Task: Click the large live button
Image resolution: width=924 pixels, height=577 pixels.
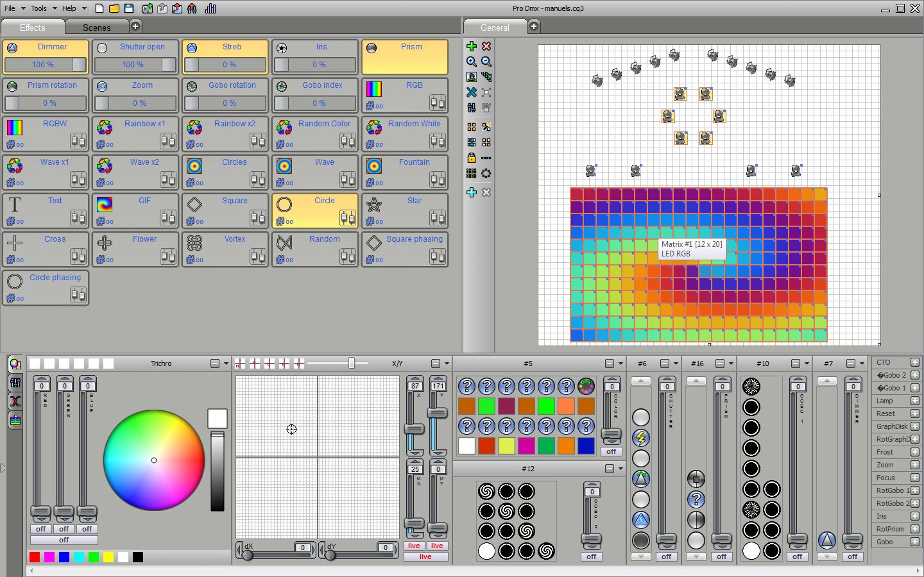Action: (425, 556)
